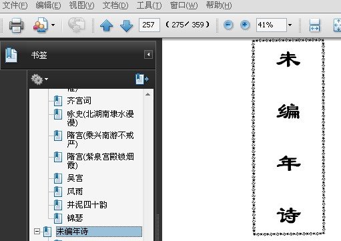Open the zoom level dropdown arrow

(x=290, y=25)
